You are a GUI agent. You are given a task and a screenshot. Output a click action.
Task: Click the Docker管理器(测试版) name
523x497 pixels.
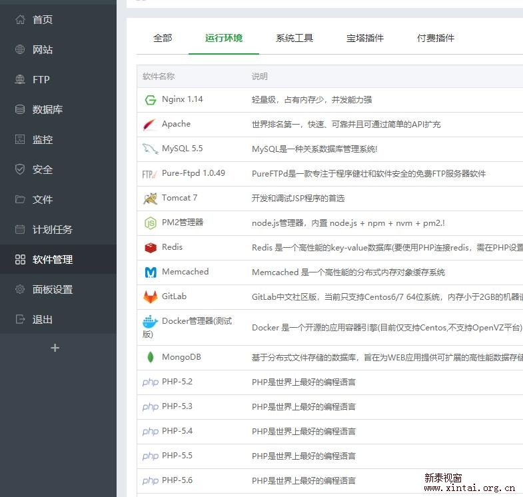[x=187, y=328]
